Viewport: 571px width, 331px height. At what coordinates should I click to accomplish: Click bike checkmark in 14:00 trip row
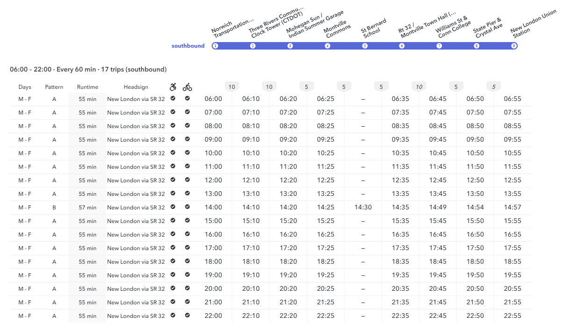pos(187,207)
